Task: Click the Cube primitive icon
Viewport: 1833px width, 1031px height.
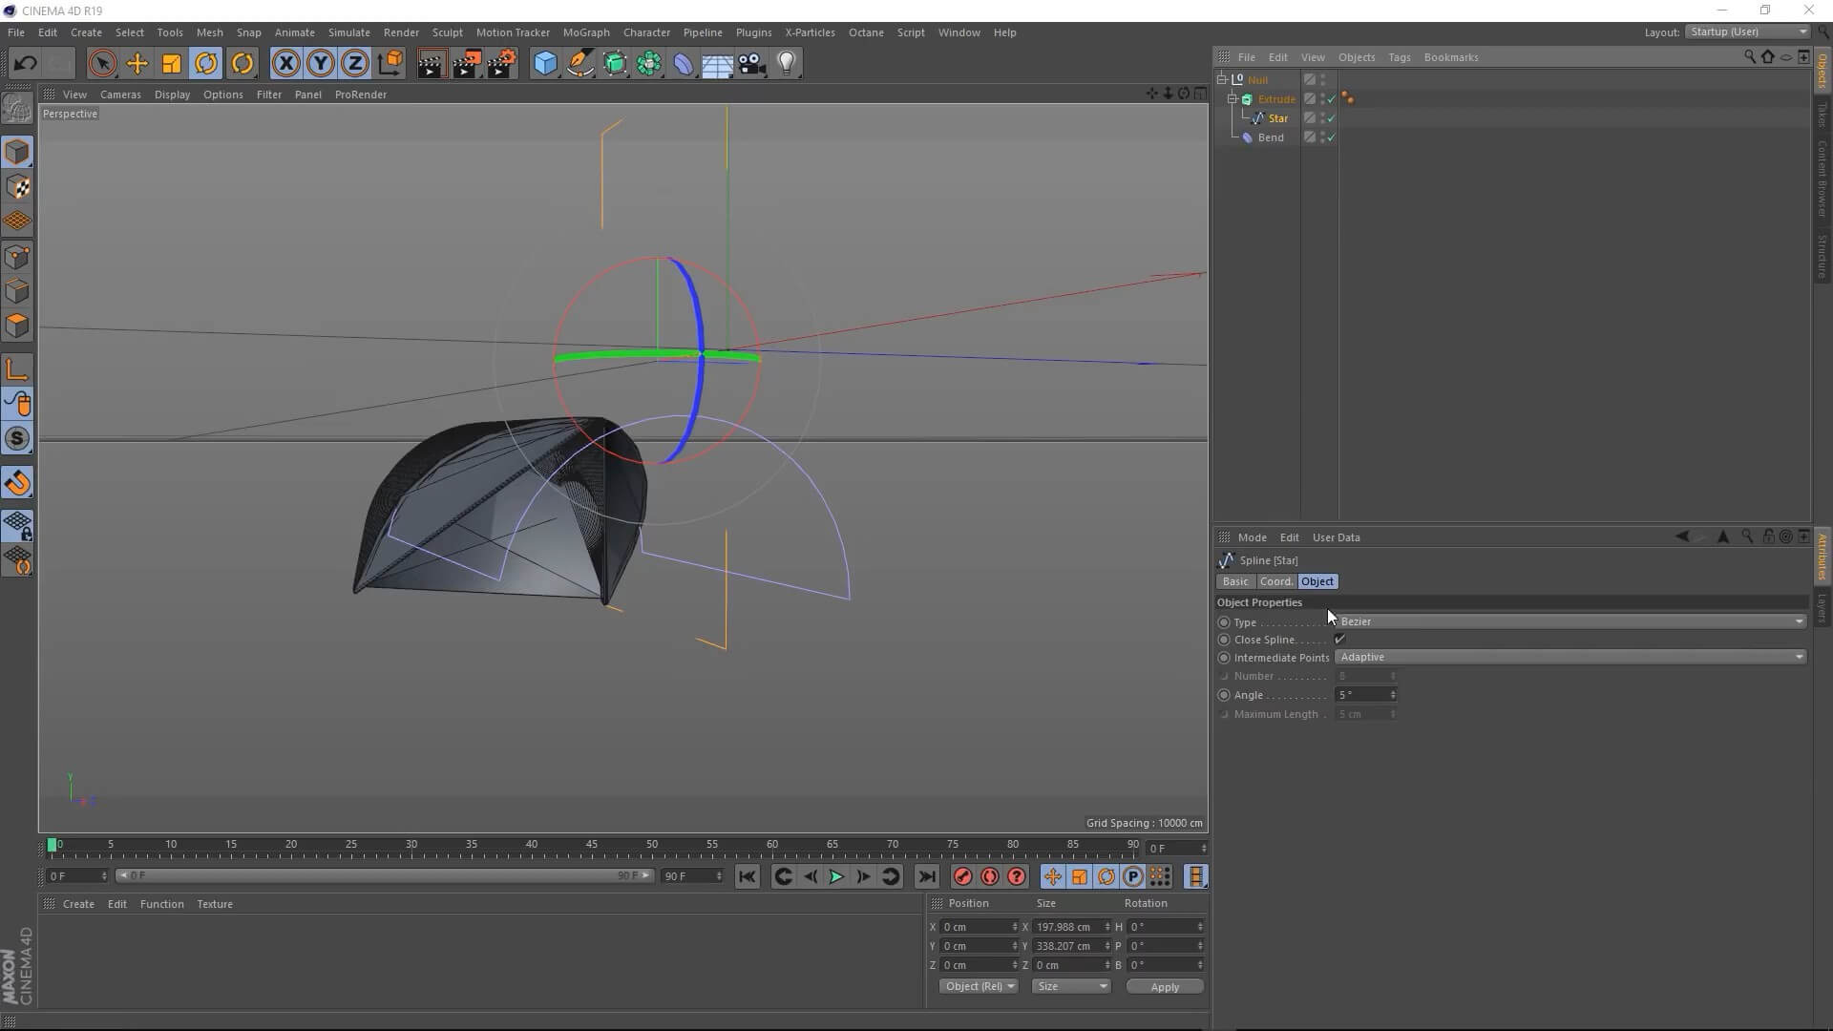Action: coord(545,64)
